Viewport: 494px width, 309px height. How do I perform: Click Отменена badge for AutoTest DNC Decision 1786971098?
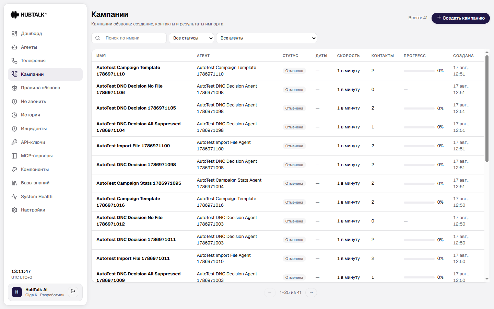pos(294,165)
